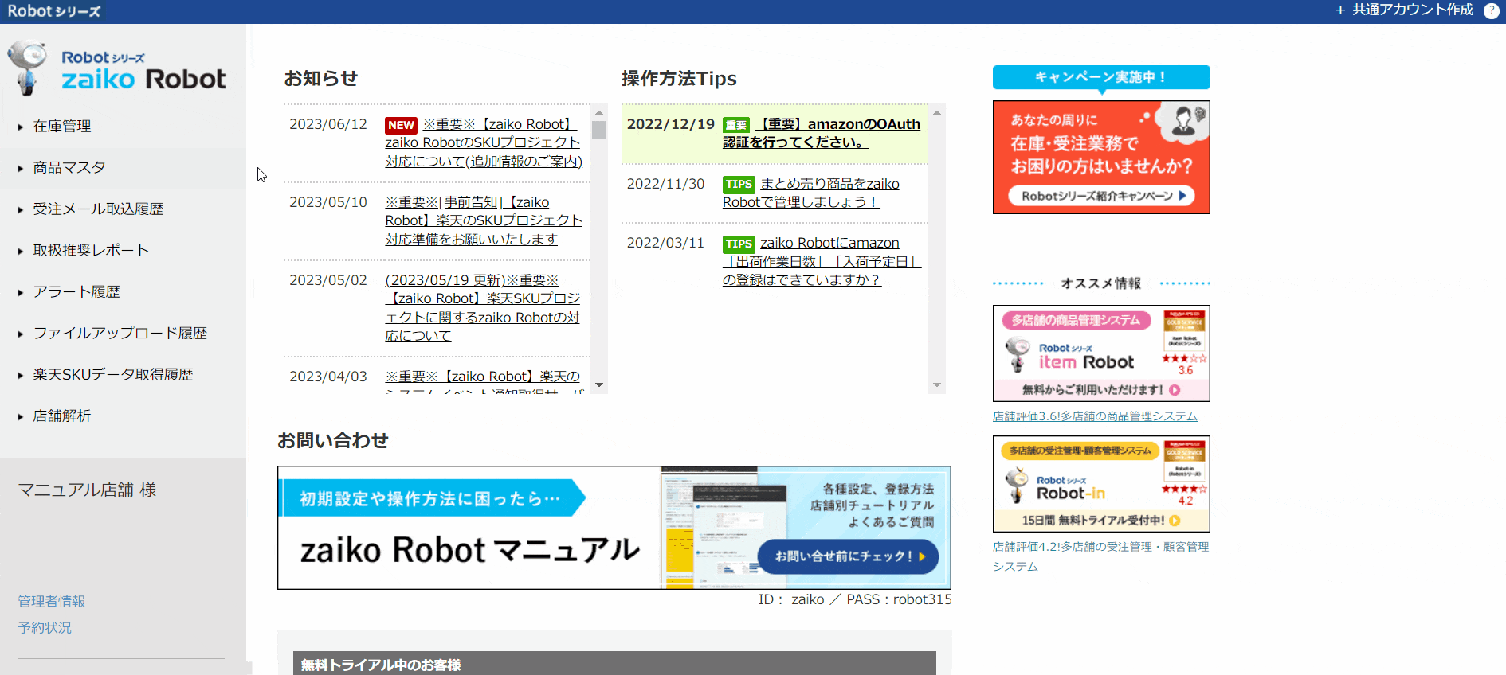
Task: Open the 2023/05/10 楽天のSKUプロジェクト notice
Action: coord(484,220)
